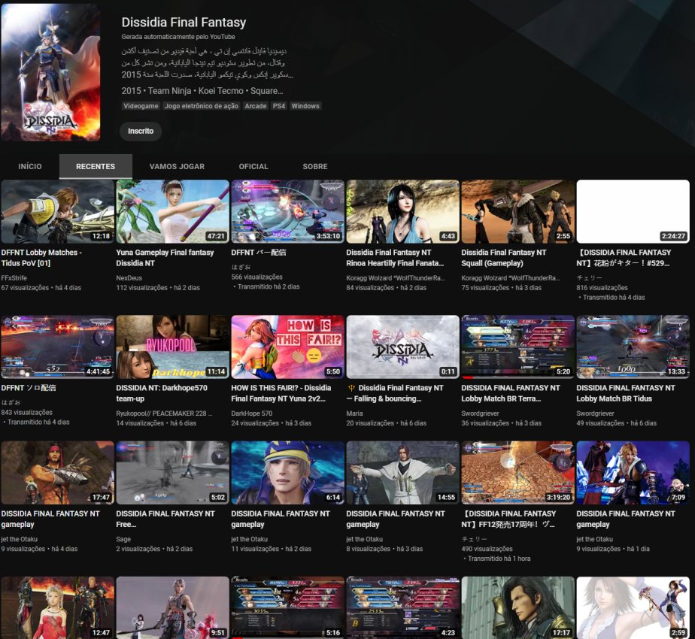Select the Windows tag

305,106
